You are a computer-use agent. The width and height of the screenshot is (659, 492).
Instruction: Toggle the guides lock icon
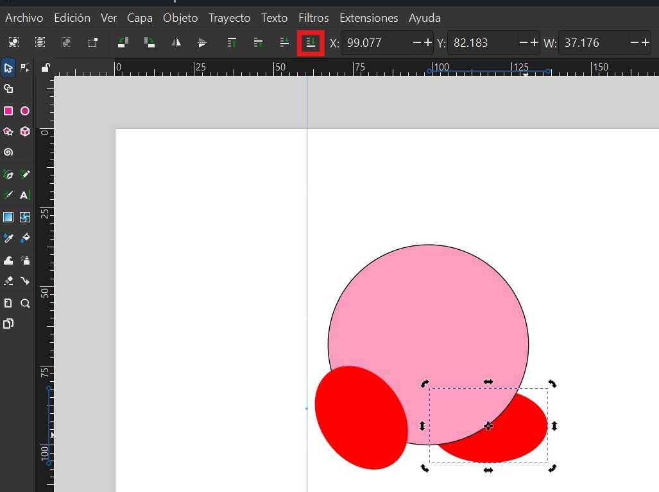point(46,67)
